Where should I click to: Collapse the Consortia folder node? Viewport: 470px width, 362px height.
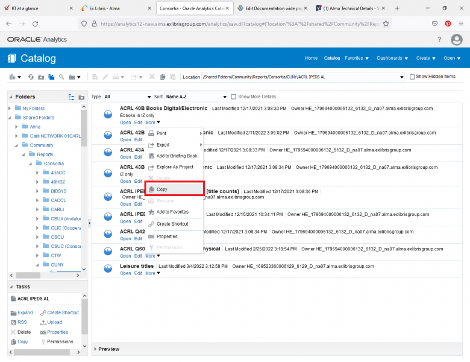pyautogui.click(x=30, y=164)
